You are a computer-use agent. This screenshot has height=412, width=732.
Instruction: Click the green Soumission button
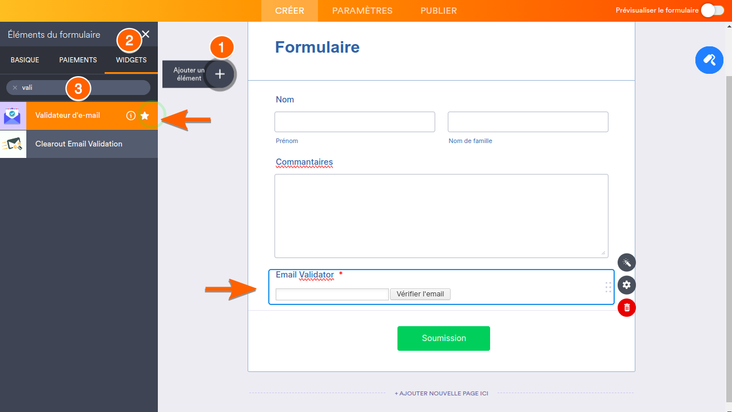(x=443, y=338)
